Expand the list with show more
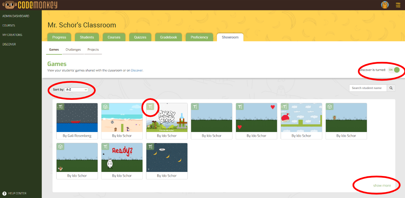The image size is (405, 198). click(x=382, y=185)
